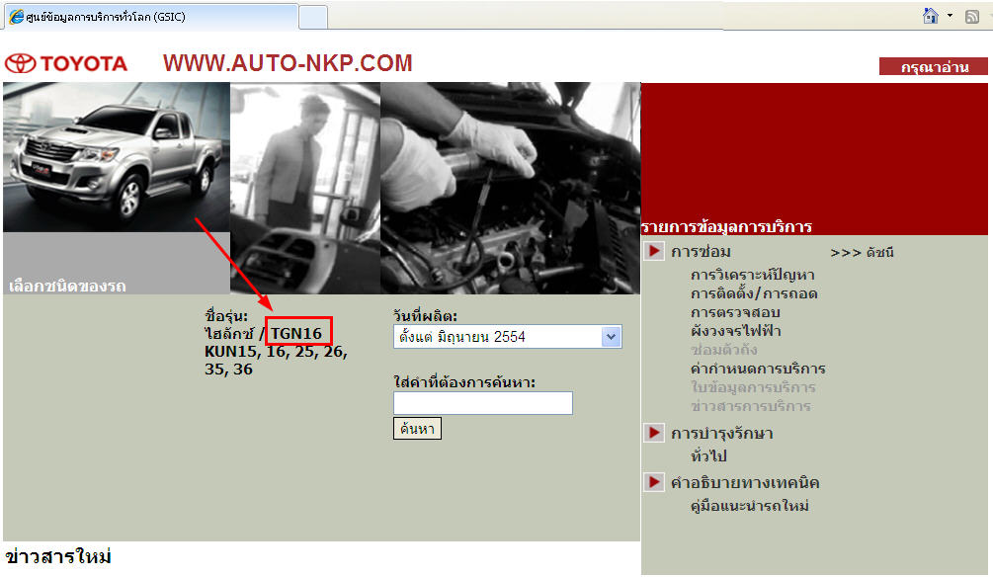Click the เลือกชนิดของรถ label
Image resolution: width=993 pixels, height=577 pixels.
coord(67,286)
